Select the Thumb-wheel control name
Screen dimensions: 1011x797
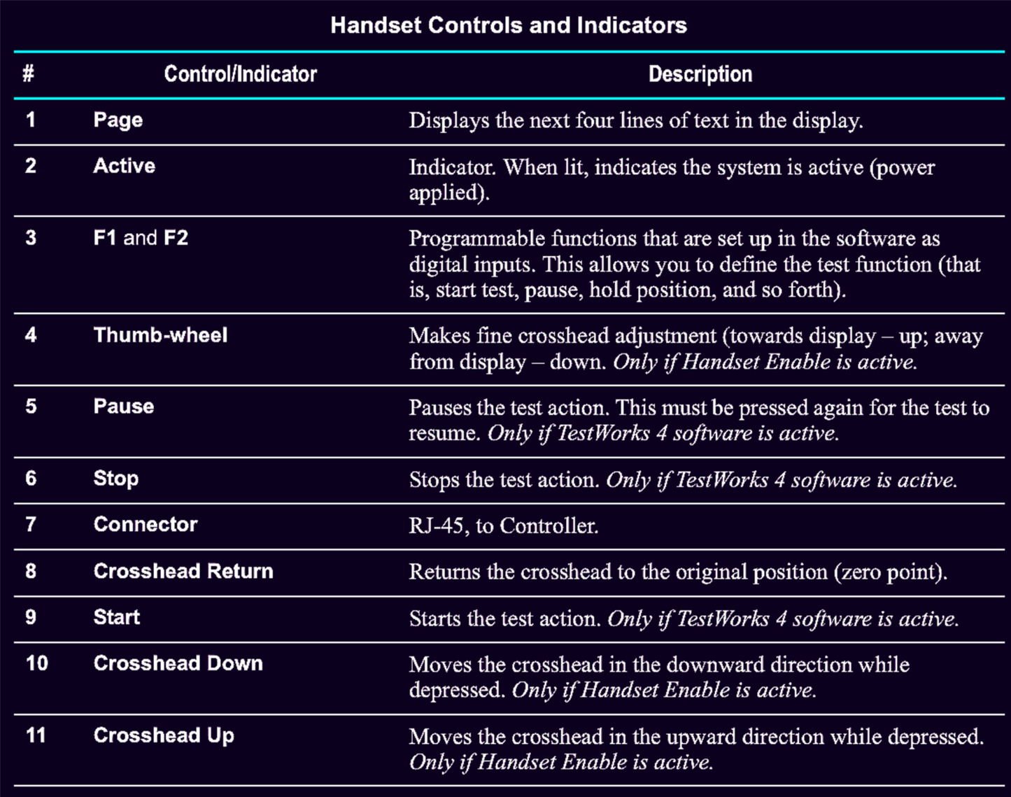tap(160, 335)
